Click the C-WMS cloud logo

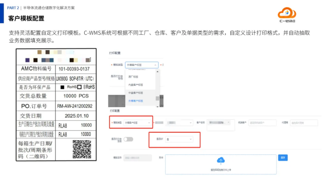[287, 15]
